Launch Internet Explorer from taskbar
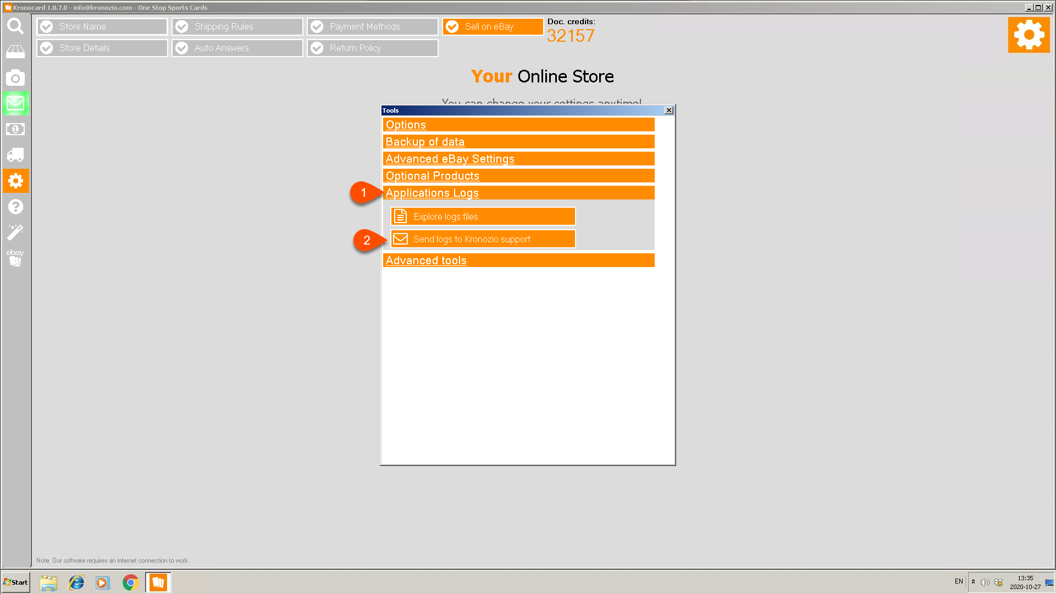Screen dimensions: 1056x594 [x=76, y=582]
